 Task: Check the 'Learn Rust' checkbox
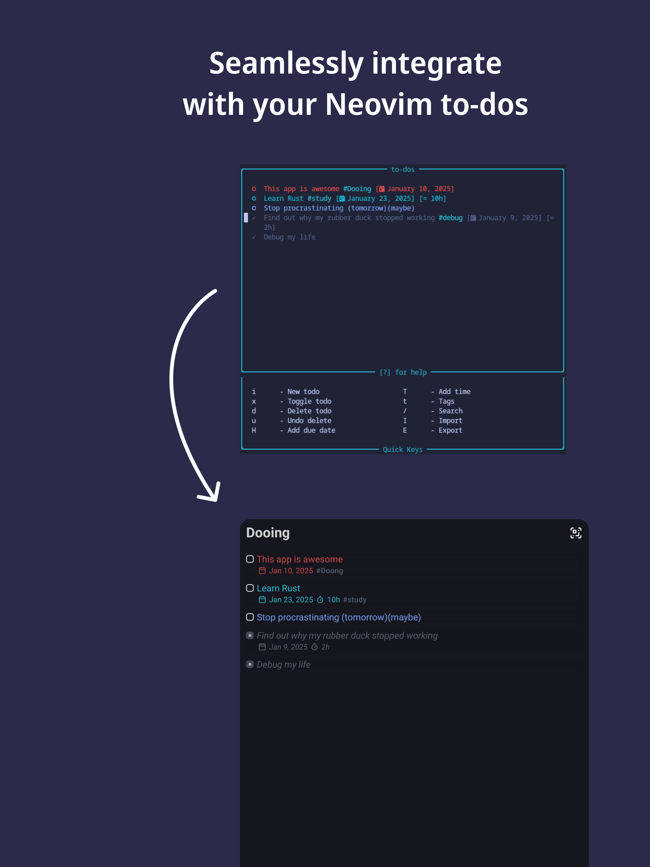(250, 588)
